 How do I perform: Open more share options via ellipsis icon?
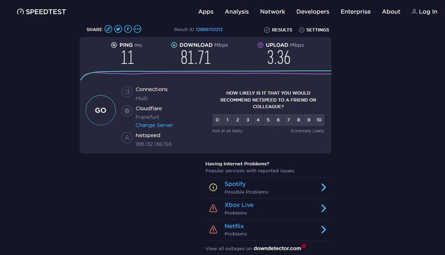137,29
